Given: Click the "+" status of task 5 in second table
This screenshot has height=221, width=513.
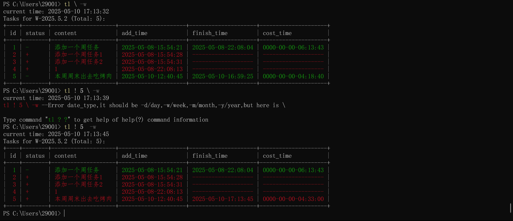Looking at the screenshot, I should click(27, 199).
